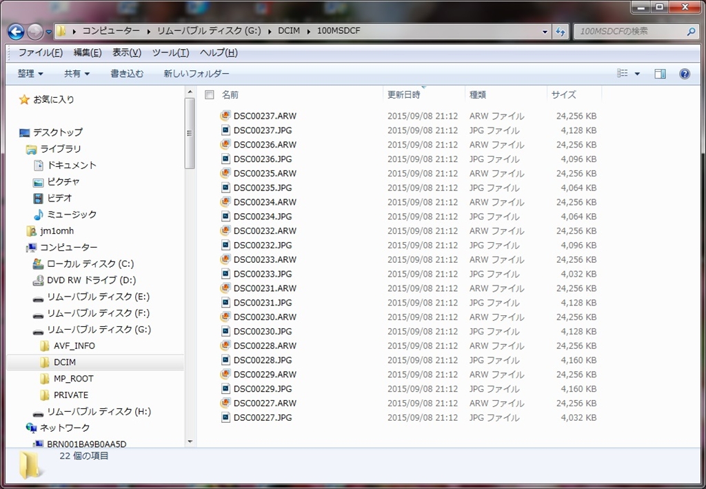Click DSC00237.ARW file icon
Screen dimensions: 706x489
pyautogui.click(x=225, y=116)
